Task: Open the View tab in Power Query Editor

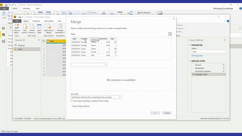Action: pyautogui.click(x=60, y=21)
